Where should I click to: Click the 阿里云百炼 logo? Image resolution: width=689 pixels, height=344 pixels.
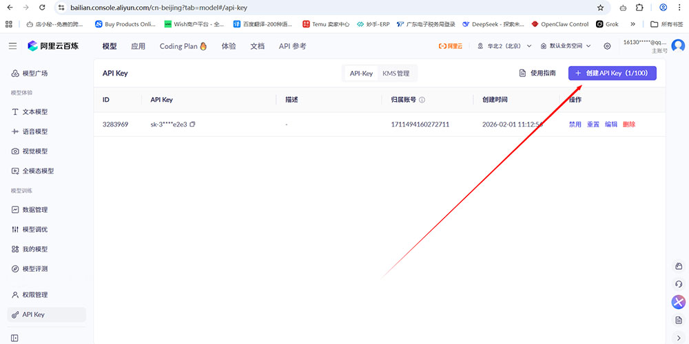tap(53, 45)
